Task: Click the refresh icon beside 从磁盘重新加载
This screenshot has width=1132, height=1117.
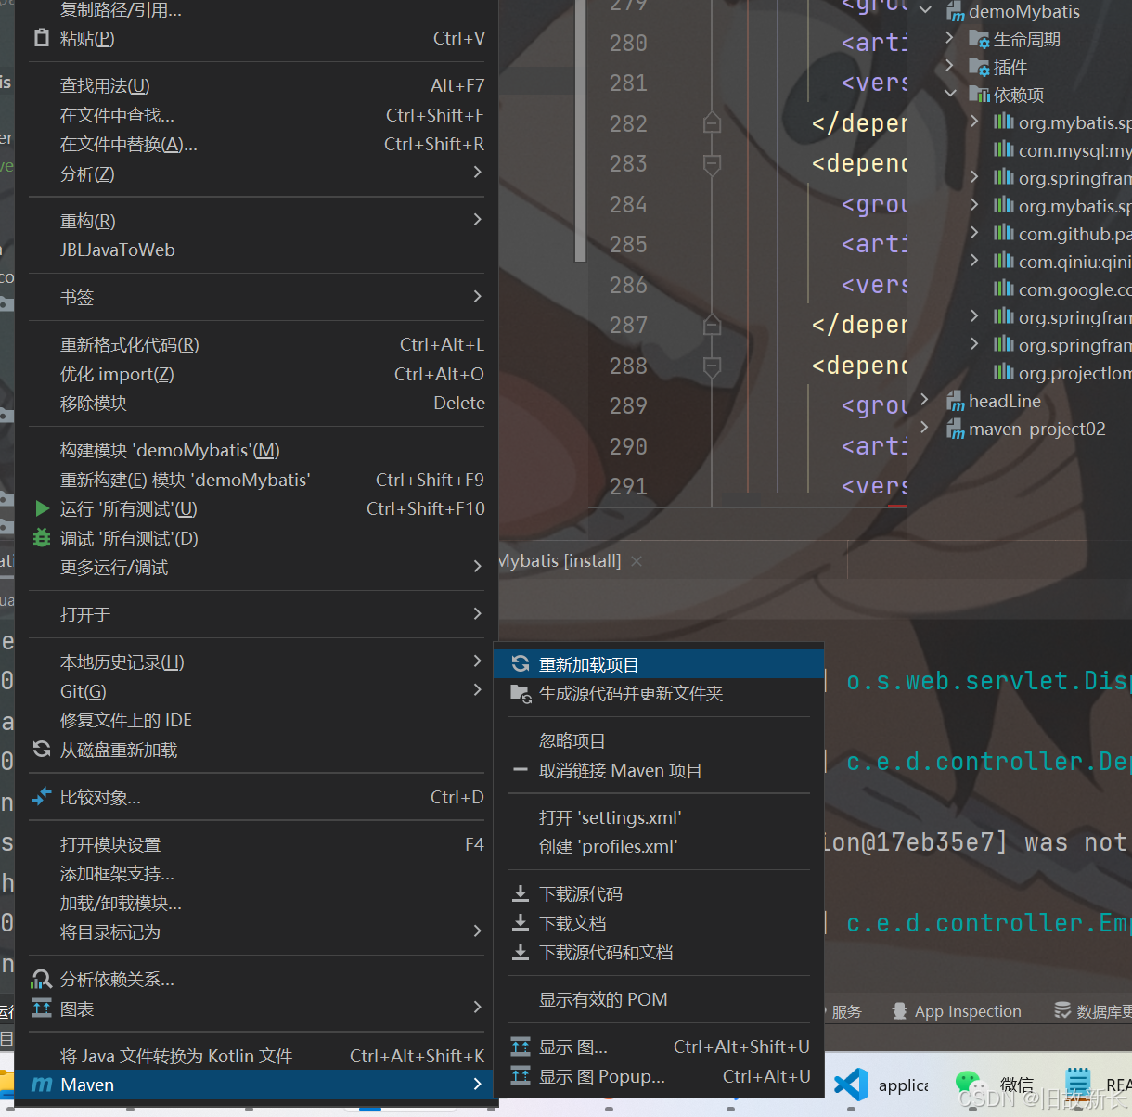Action: [x=40, y=750]
